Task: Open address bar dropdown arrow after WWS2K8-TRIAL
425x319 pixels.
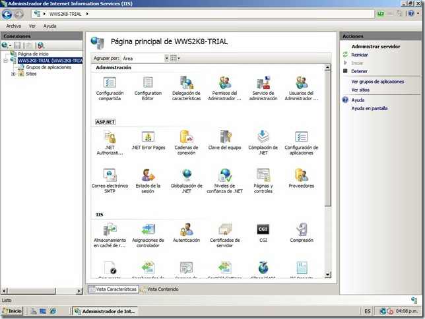Action: click(x=87, y=14)
